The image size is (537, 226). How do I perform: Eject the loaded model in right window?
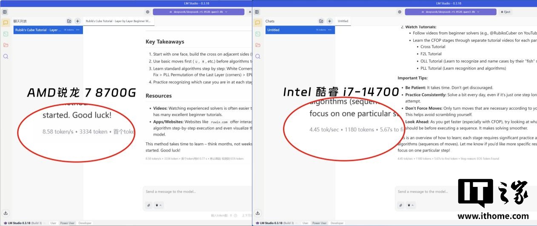click(x=505, y=12)
